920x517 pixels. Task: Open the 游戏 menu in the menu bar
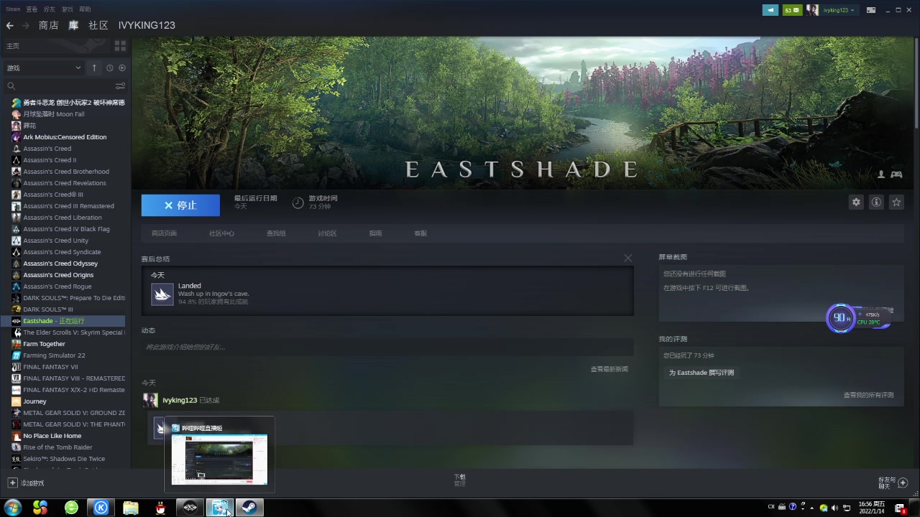coord(68,9)
